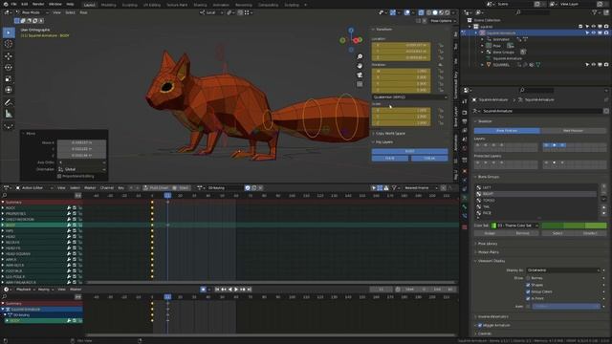This screenshot has height=344, width=612.
Task: Click the Push Down action button
Action: [156, 188]
